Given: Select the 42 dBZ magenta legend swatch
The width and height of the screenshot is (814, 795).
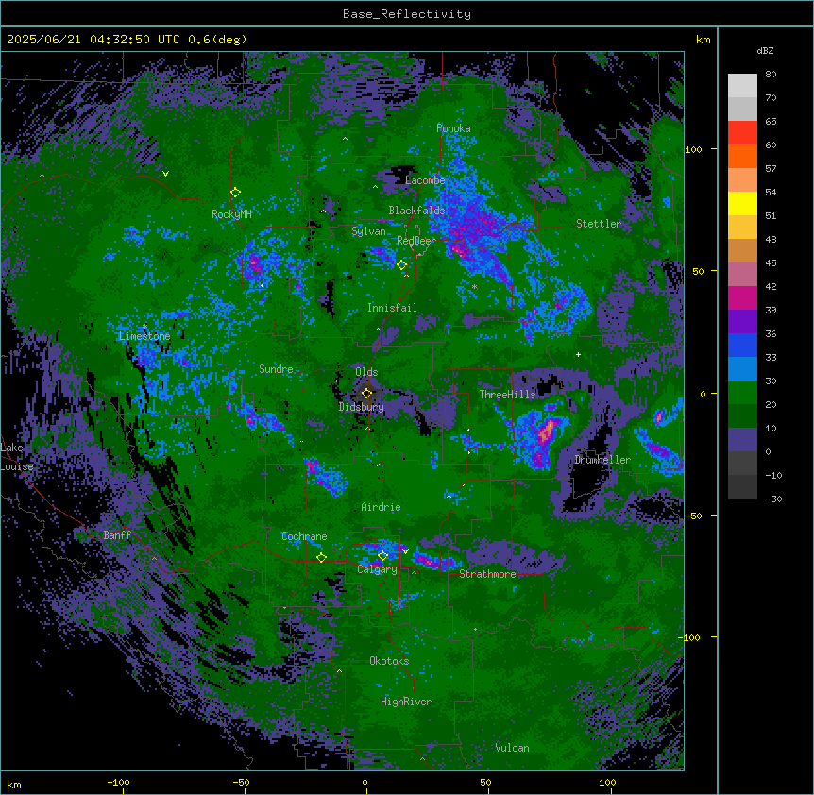Looking at the screenshot, I should coord(742,297).
